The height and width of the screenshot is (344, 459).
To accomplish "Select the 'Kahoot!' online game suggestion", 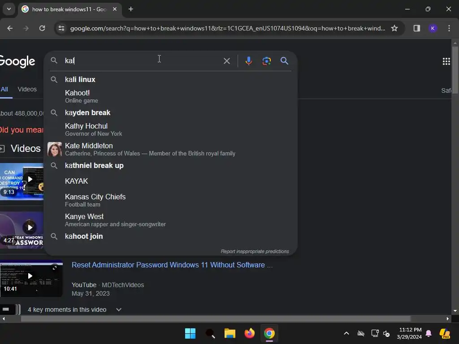I will coord(171,96).
